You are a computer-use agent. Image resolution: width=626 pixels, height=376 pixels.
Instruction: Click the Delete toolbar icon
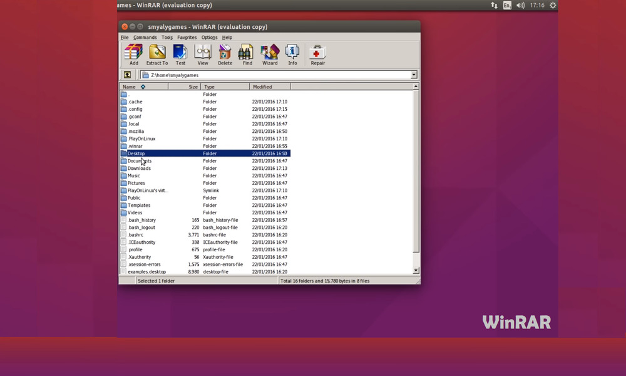tap(225, 55)
